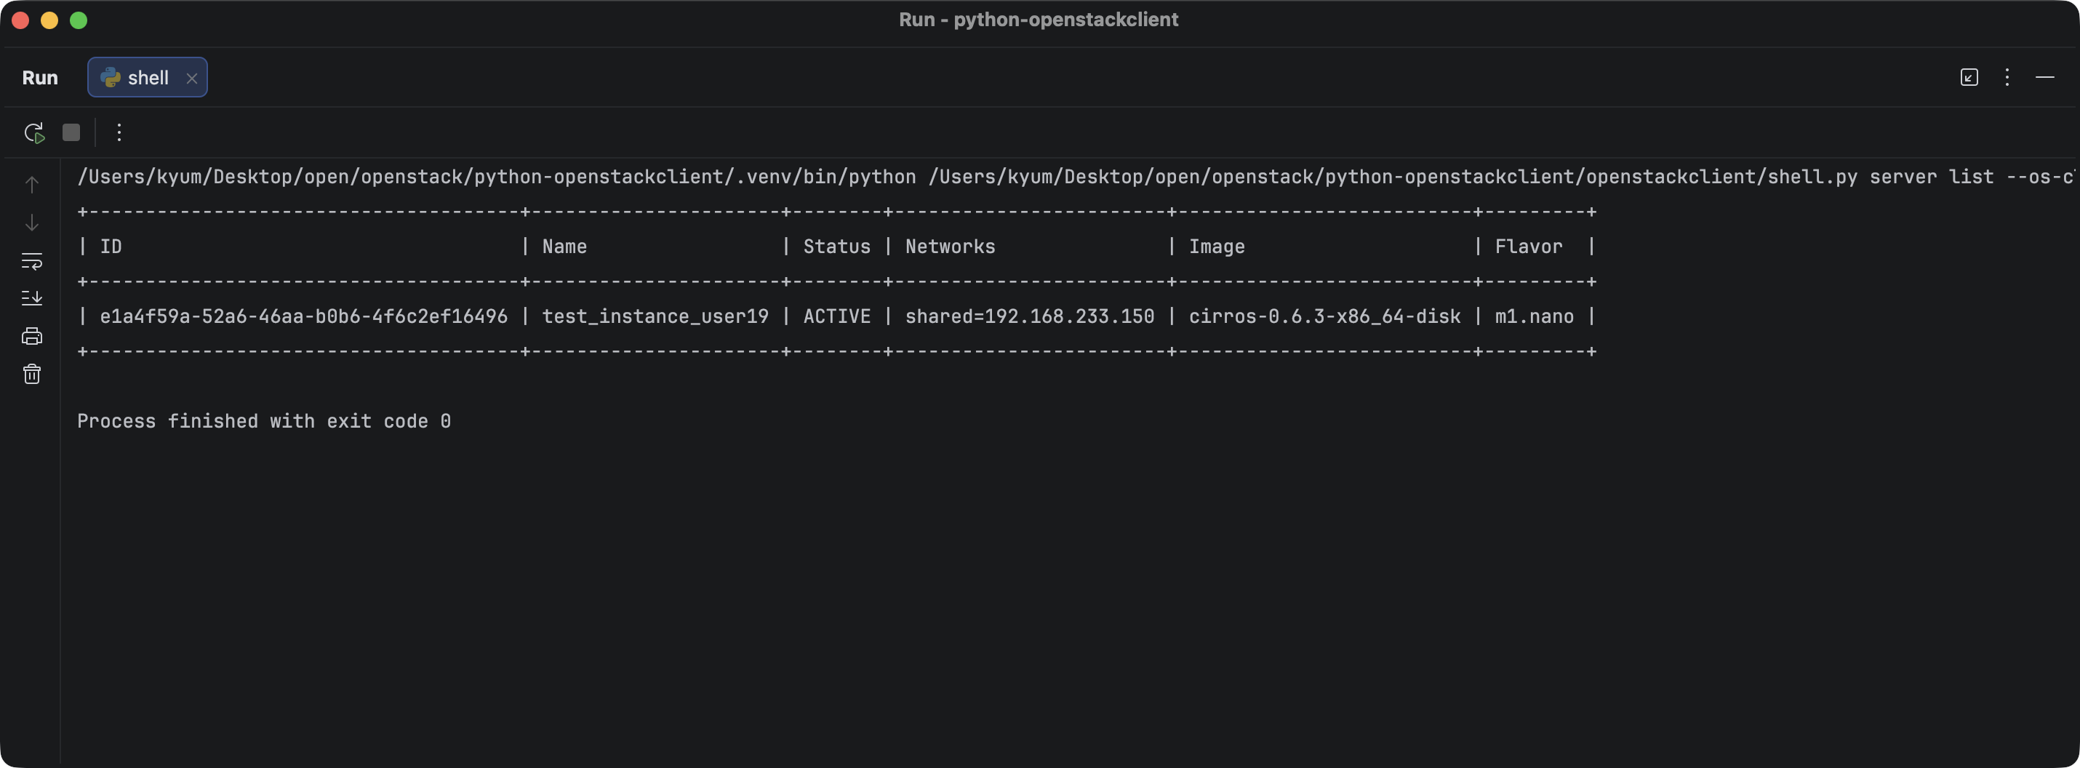Click the exit code 0 message
This screenshot has height=768, width=2080.
tap(264, 422)
